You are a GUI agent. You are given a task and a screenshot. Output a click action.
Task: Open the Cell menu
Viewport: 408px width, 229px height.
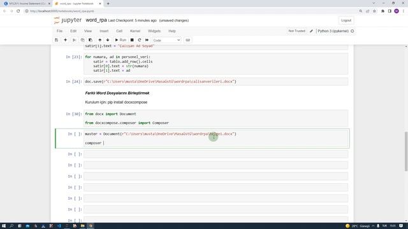[119, 31]
